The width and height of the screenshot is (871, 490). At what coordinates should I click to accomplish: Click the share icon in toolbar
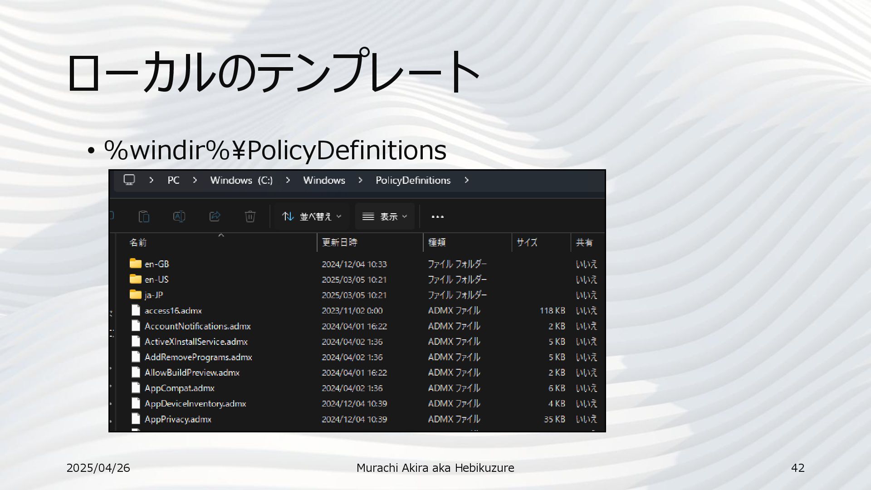215,216
